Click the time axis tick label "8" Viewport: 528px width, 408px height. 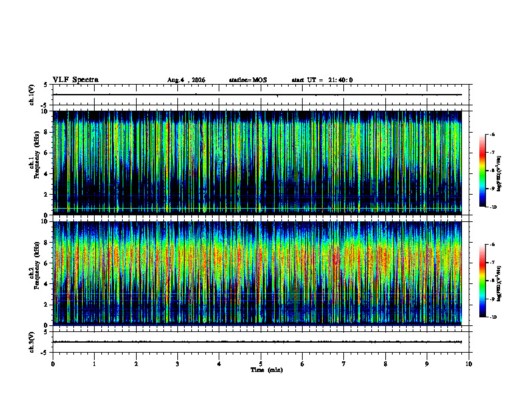[385, 364]
